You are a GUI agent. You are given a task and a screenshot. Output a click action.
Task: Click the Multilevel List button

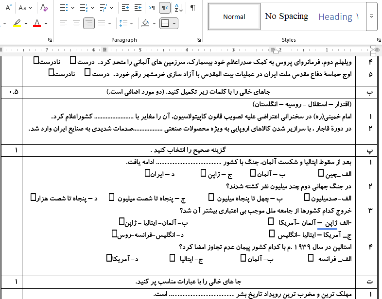[104, 8]
